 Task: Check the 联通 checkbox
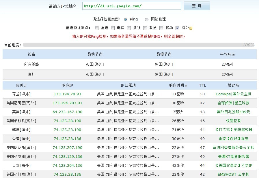click(145, 28)
